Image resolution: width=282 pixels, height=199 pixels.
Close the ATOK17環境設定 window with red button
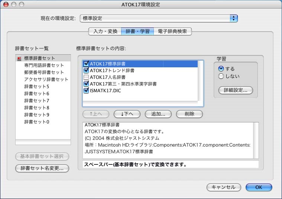click(6, 4)
